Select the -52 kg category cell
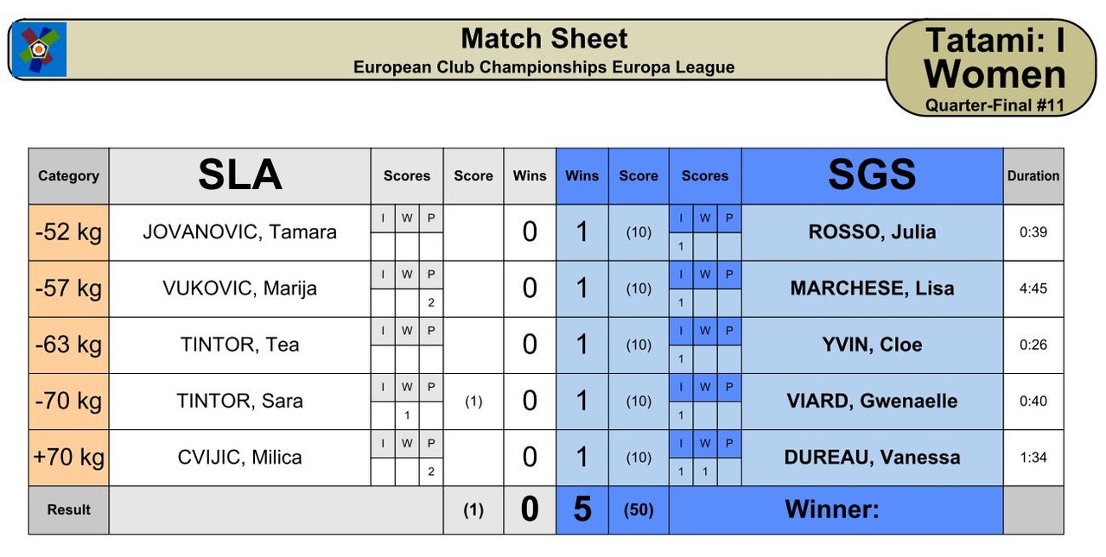Screen dimensions: 1106x557 click(x=68, y=232)
